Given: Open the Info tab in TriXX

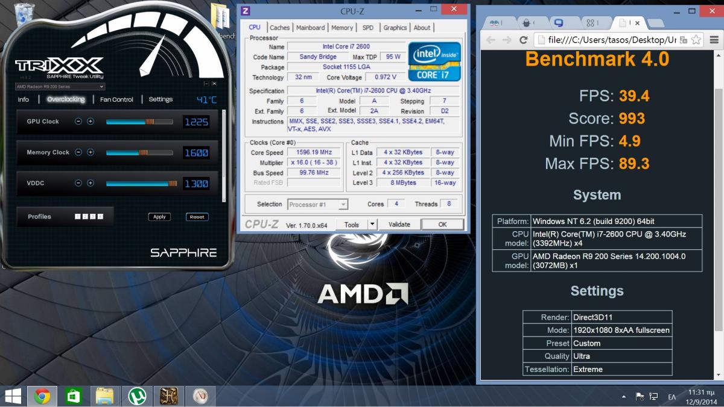Looking at the screenshot, I should (24, 99).
